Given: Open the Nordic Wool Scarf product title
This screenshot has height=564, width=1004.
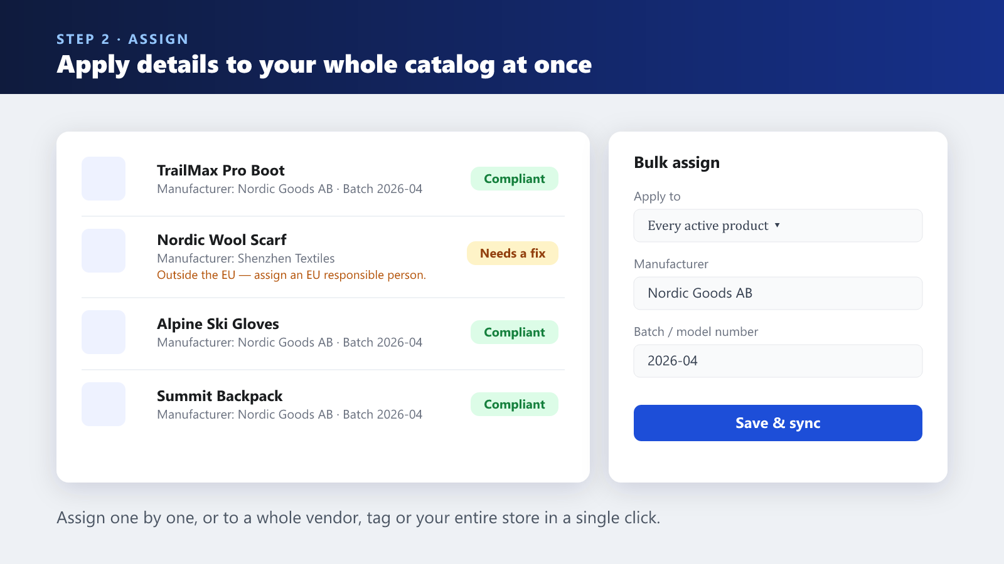Looking at the screenshot, I should 222,240.
